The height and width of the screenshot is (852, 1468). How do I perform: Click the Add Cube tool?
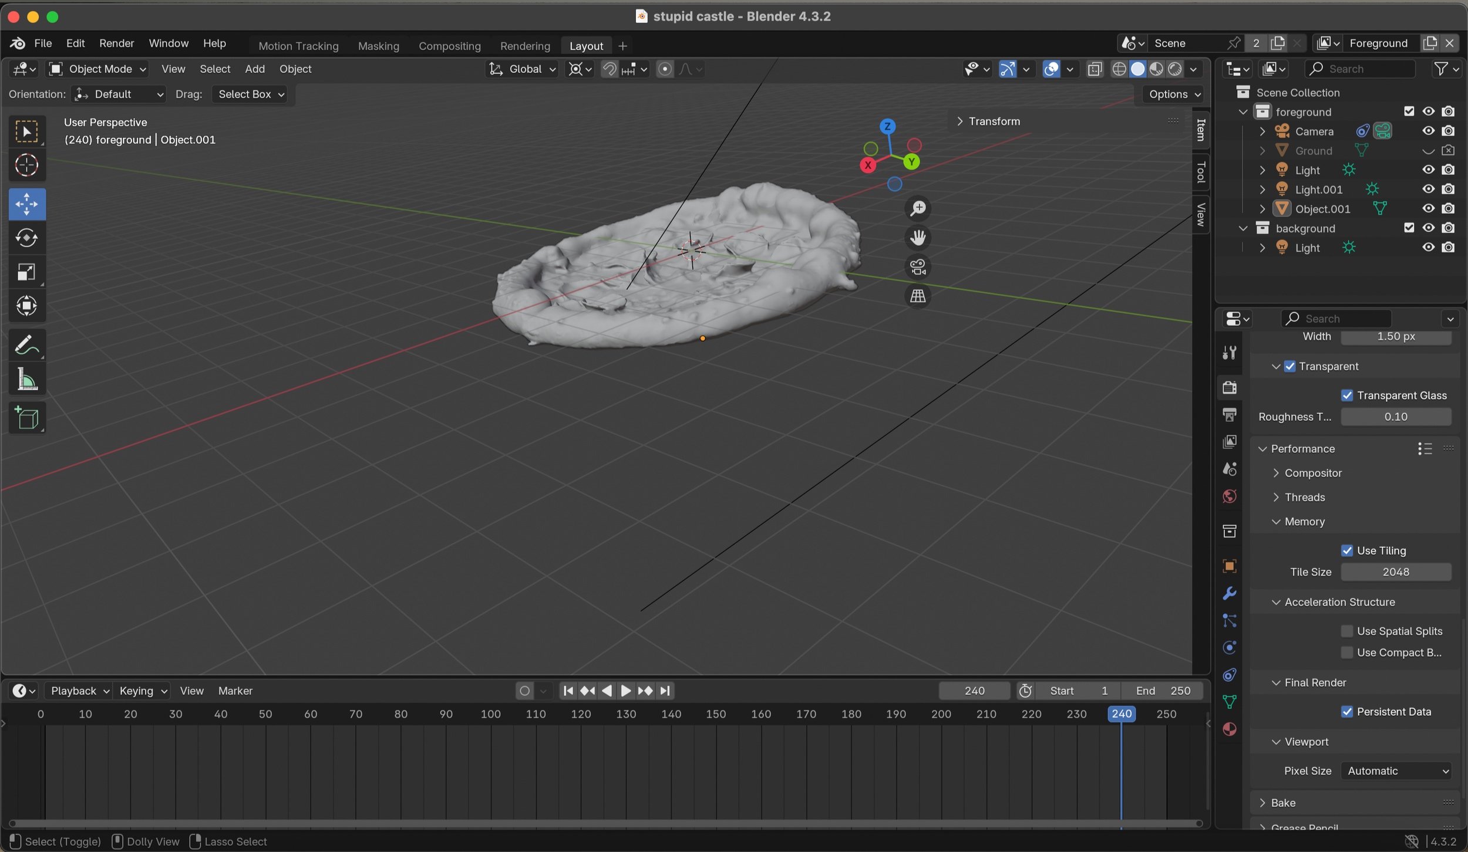click(26, 418)
